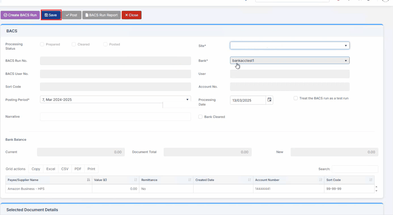393x215 pixels.
Task: Sort the Sort Code column
Action: (371, 180)
